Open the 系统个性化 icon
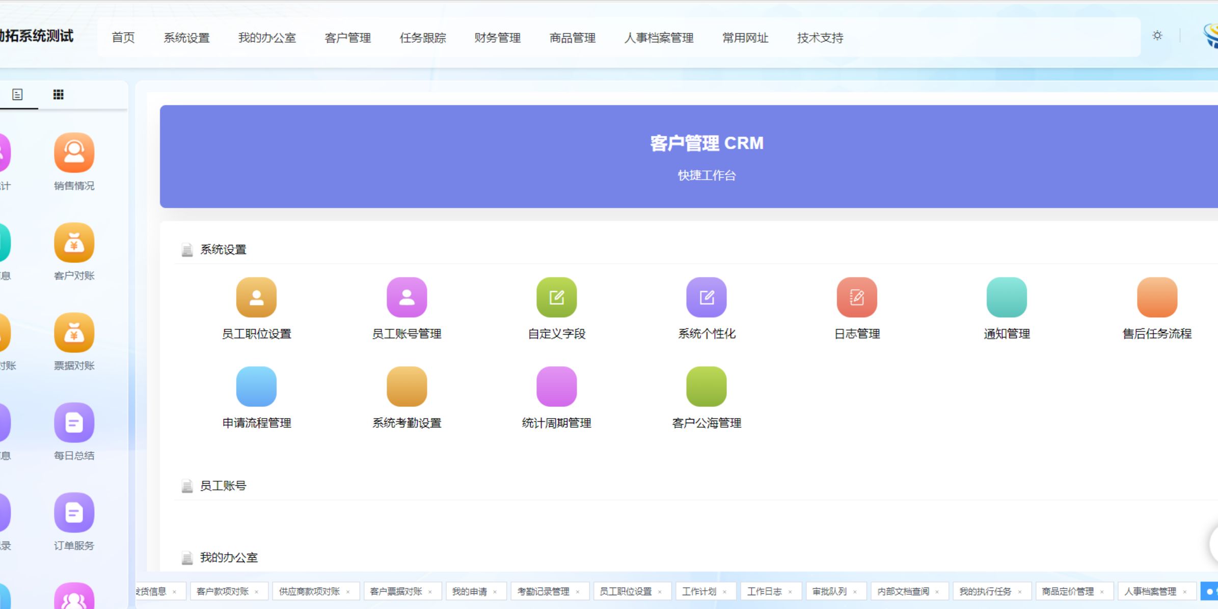The image size is (1218, 609). [707, 297]
